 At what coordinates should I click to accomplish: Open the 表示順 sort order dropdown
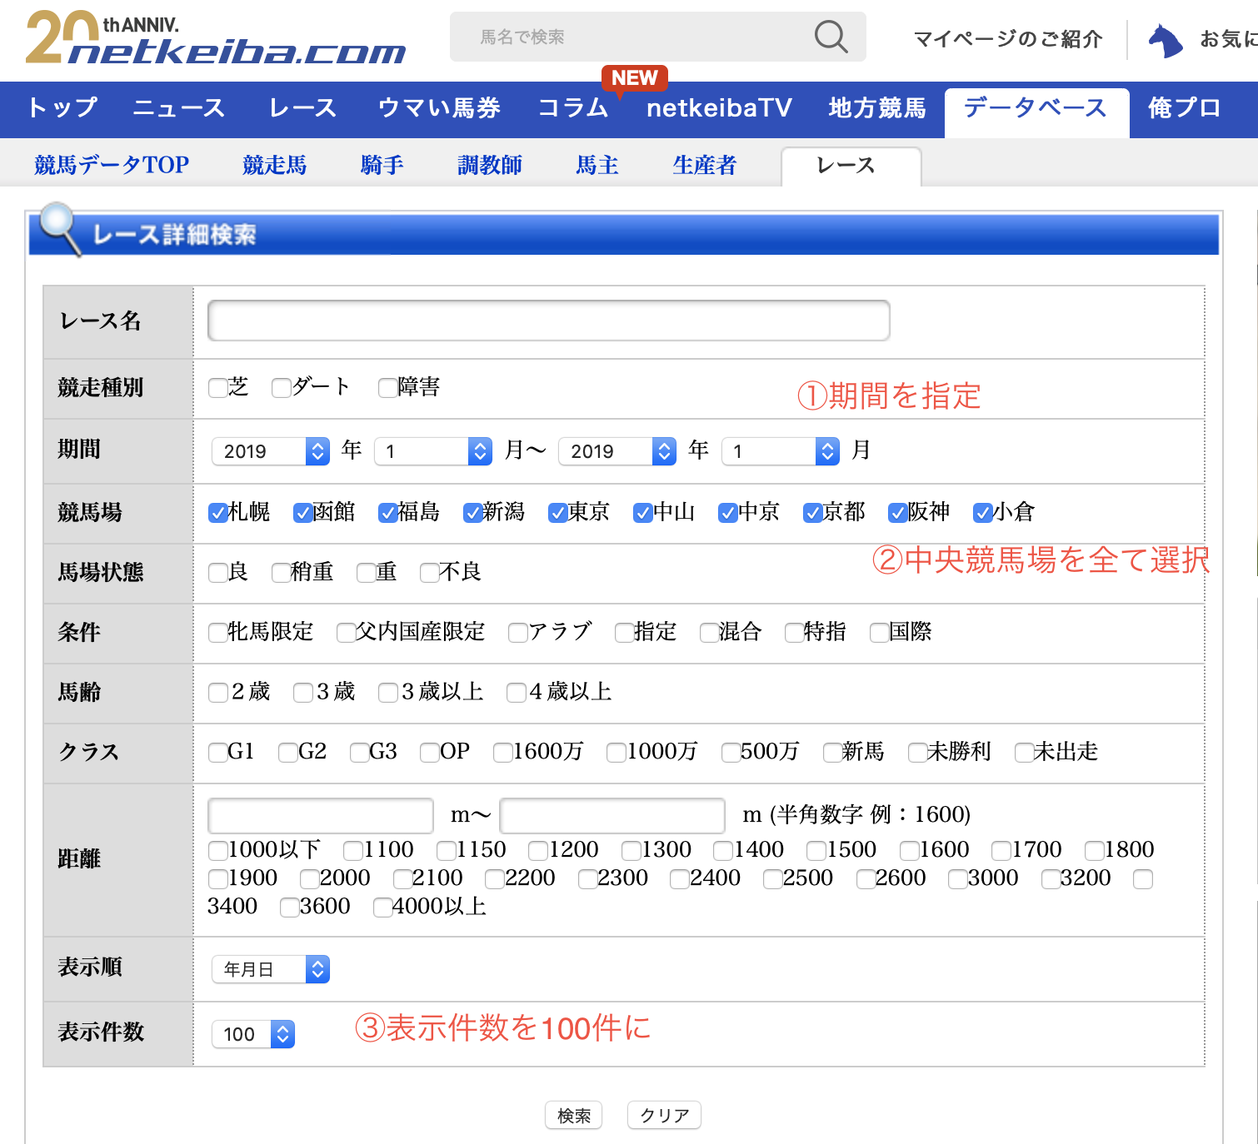pos(271,969)
